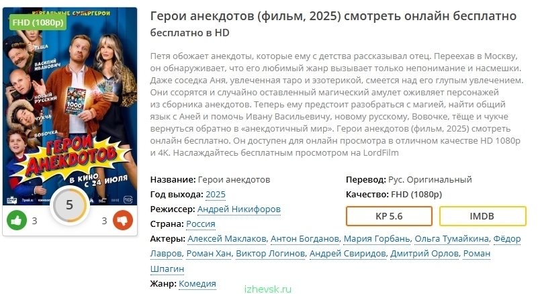Open director Андрей Никифоров link

pyautogui.click(x=238, y=209)
